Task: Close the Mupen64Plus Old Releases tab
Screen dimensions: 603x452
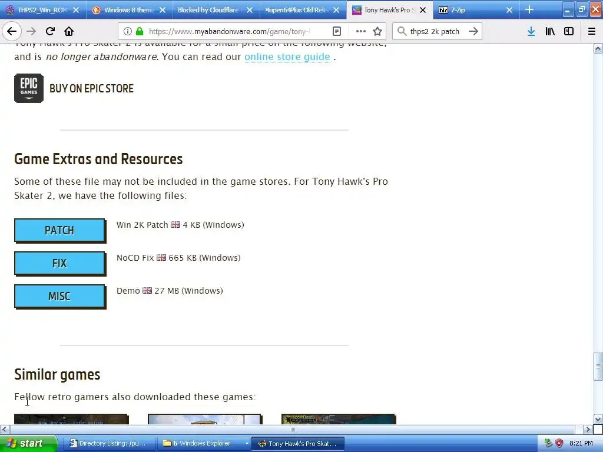Action: 336,10
